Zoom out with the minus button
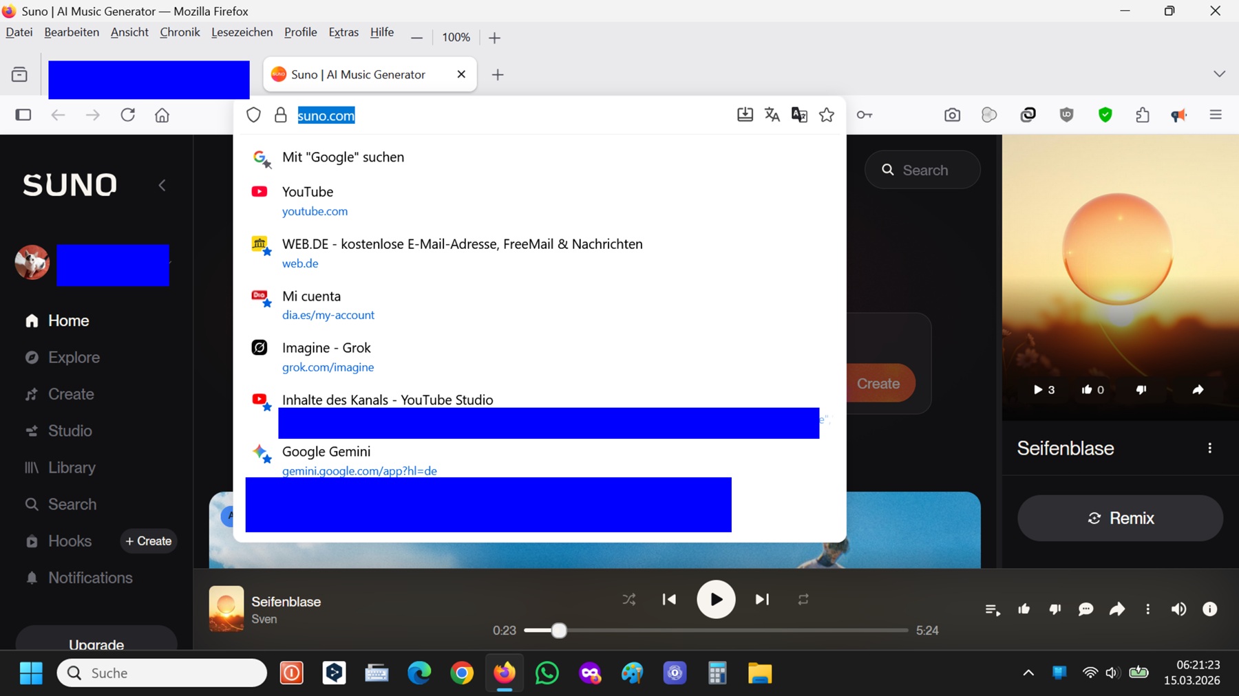Viewport: 1239px width, 696px height. (x=416, y=38)
